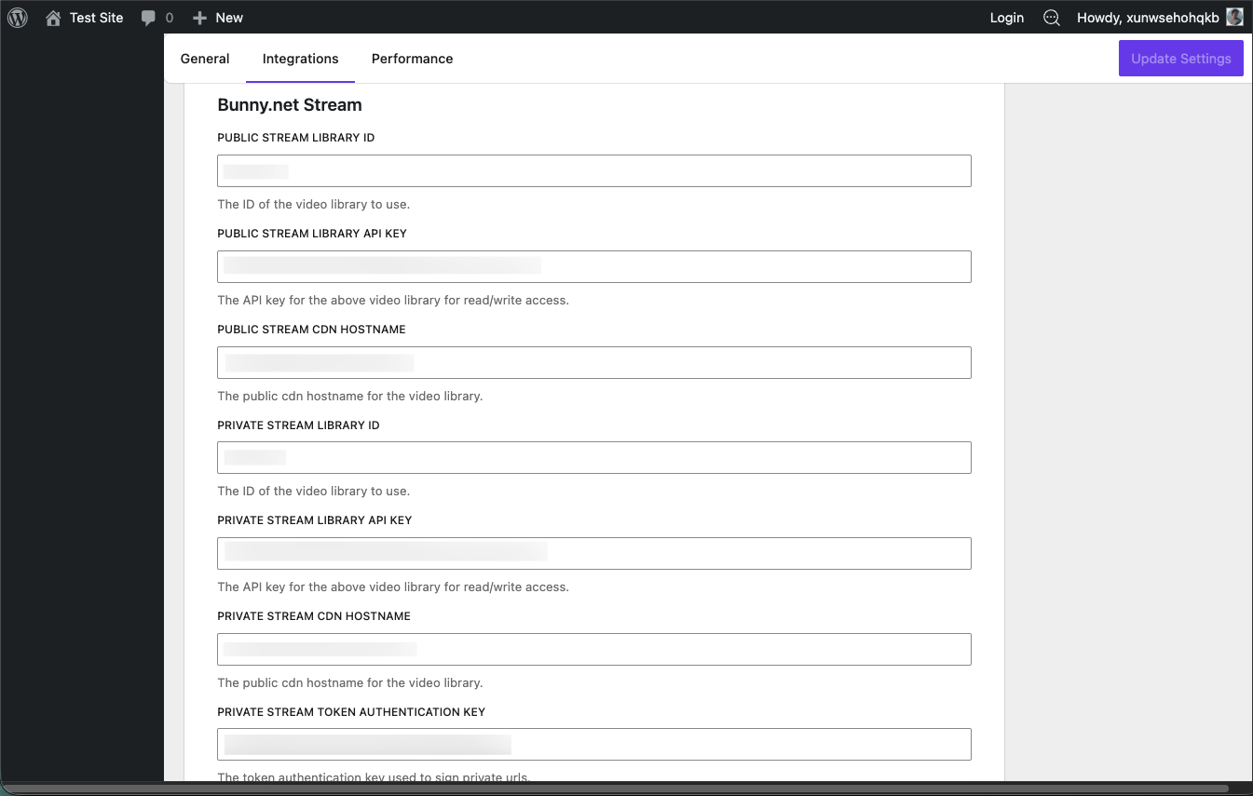Click the Private Stream Token Authentication Key field
Screen dimensions: 1253x796
593,744
